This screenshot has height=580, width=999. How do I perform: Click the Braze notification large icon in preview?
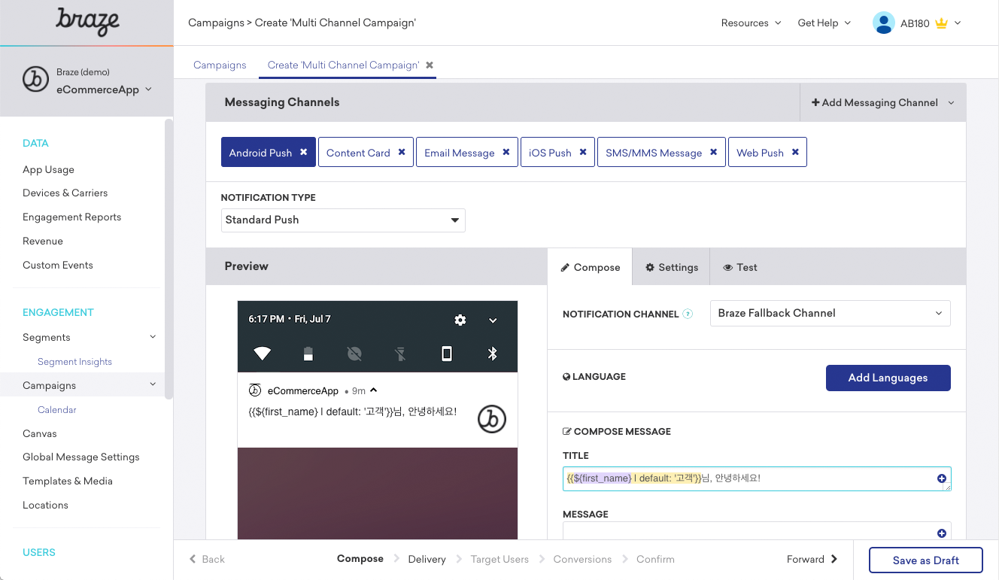click(x=492, y=419)
